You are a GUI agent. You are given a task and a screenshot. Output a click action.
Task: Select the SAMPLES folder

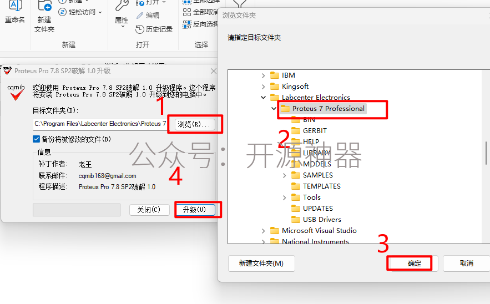tap(318, 175)
